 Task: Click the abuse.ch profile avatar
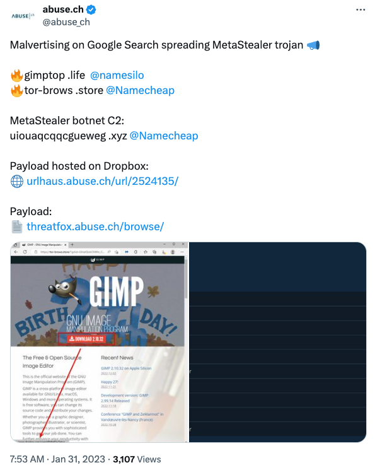click(23, 16)
